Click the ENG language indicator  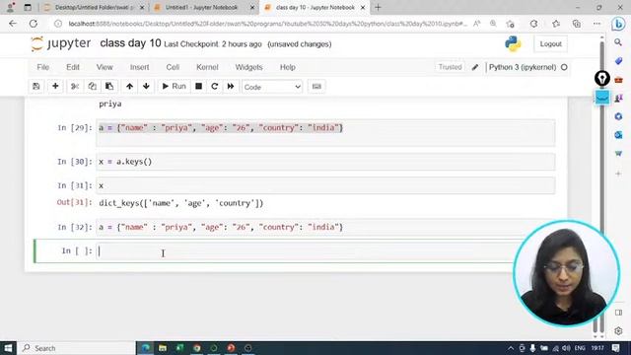(x=580, y=348)
